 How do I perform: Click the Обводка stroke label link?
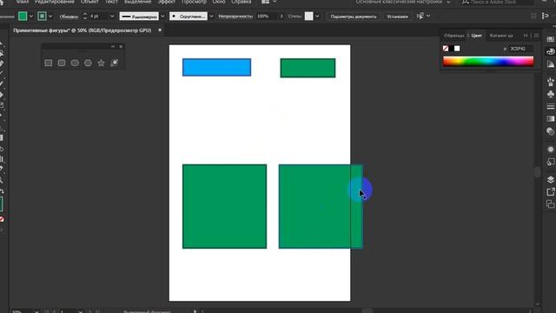coord(69,17)
